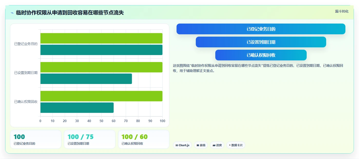The image size is (359, 159).
Task: Click the x-axis tick label 10
Action: tap(53, 121)
